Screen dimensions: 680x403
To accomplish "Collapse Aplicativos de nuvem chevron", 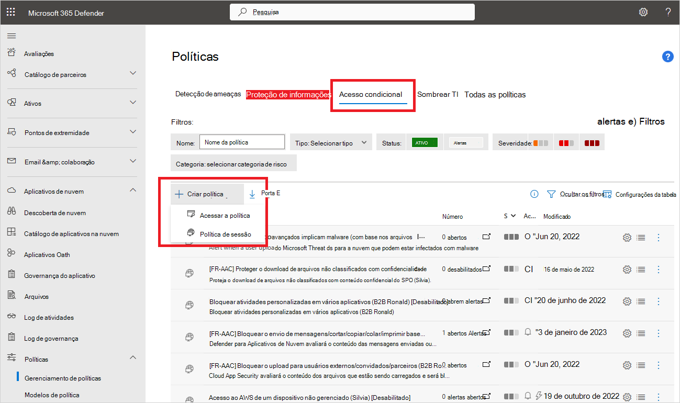I will [133, 190].
